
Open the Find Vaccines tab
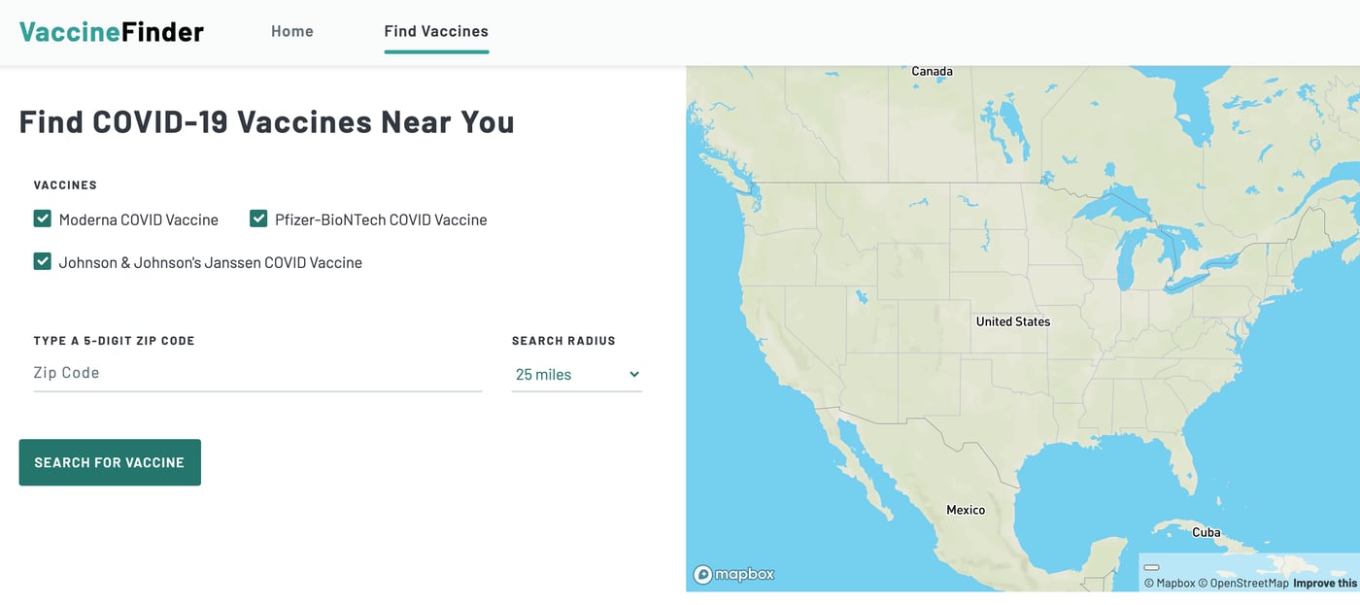click(x=436, y=31)
